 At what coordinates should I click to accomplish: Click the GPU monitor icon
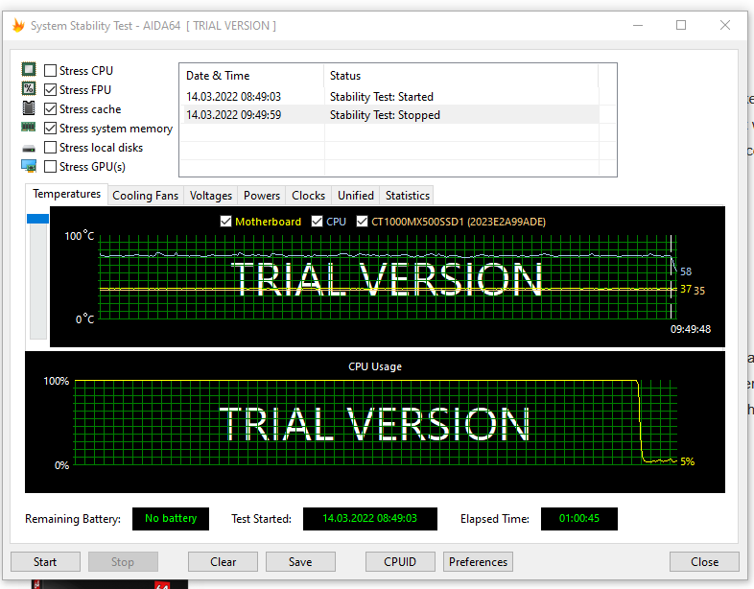(x=29, y=166)
